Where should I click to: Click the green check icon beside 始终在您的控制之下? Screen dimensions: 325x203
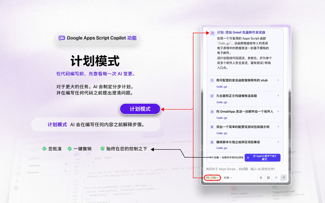[103, 149]
